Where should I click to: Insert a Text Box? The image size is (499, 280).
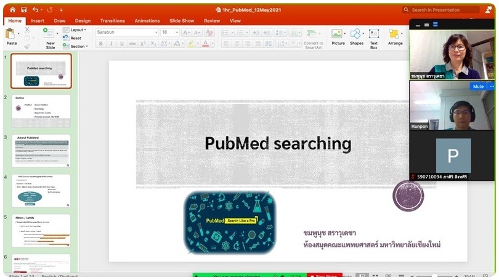coord(373,34)
